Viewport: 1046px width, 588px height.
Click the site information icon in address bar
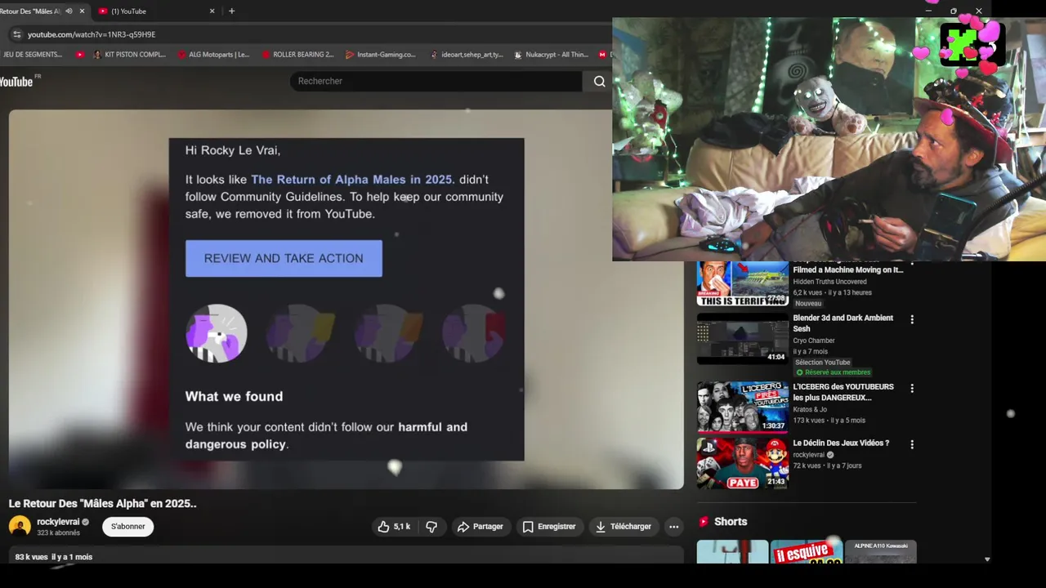click(16, 34)
